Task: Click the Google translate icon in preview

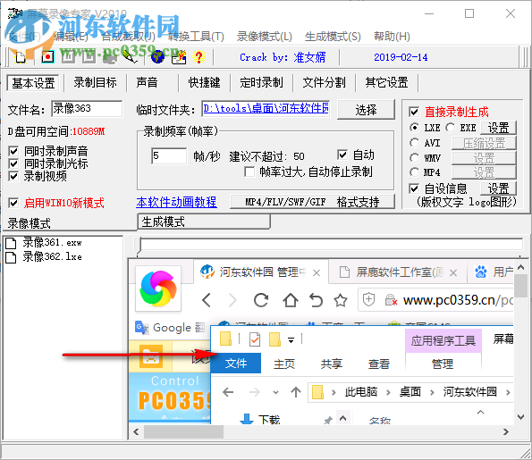Action: click(x=141, y=328)
